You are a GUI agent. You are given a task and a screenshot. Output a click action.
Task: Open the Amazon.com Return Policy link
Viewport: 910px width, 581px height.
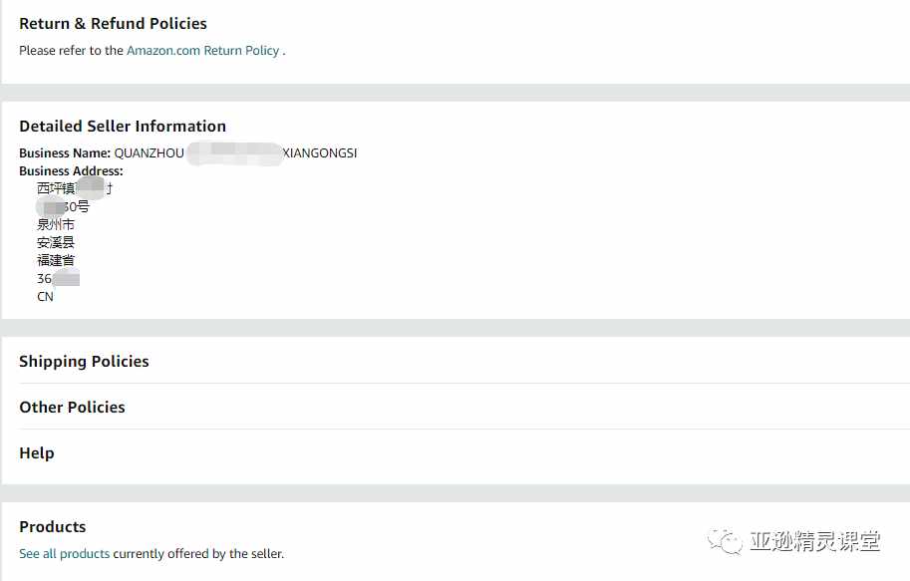[202, 51]
